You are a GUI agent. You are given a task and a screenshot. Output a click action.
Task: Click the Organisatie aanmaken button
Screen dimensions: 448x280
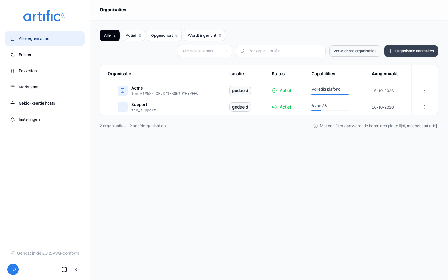pyautogui.click(x=411, y=51)
